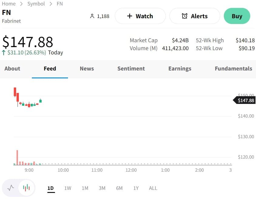Switch to candlestick chart view icon

(27, 188)
